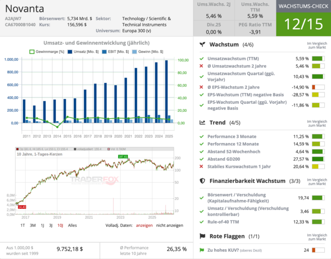Toggle EBIT [Mio. $] legend series
This screenshot has width=331, height=259.
[115, 52]
